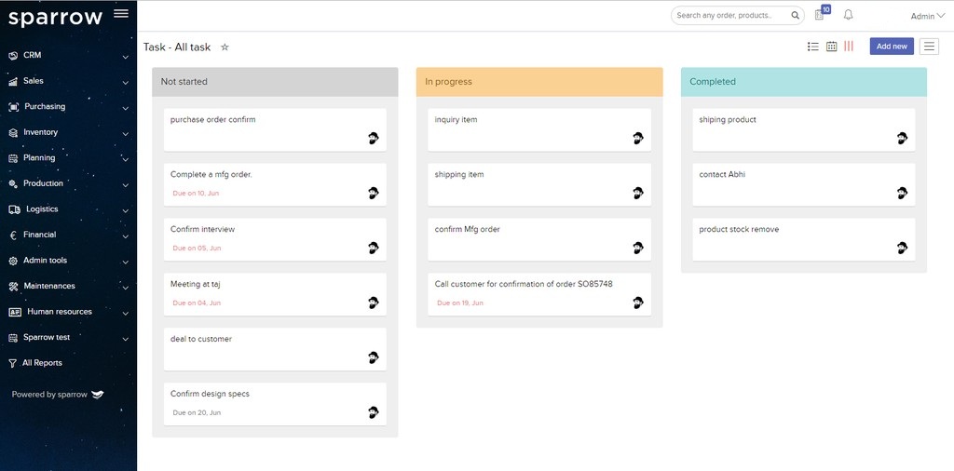Switch to list view icon
This screenshot has height=471, width=954.
point(812,47)
